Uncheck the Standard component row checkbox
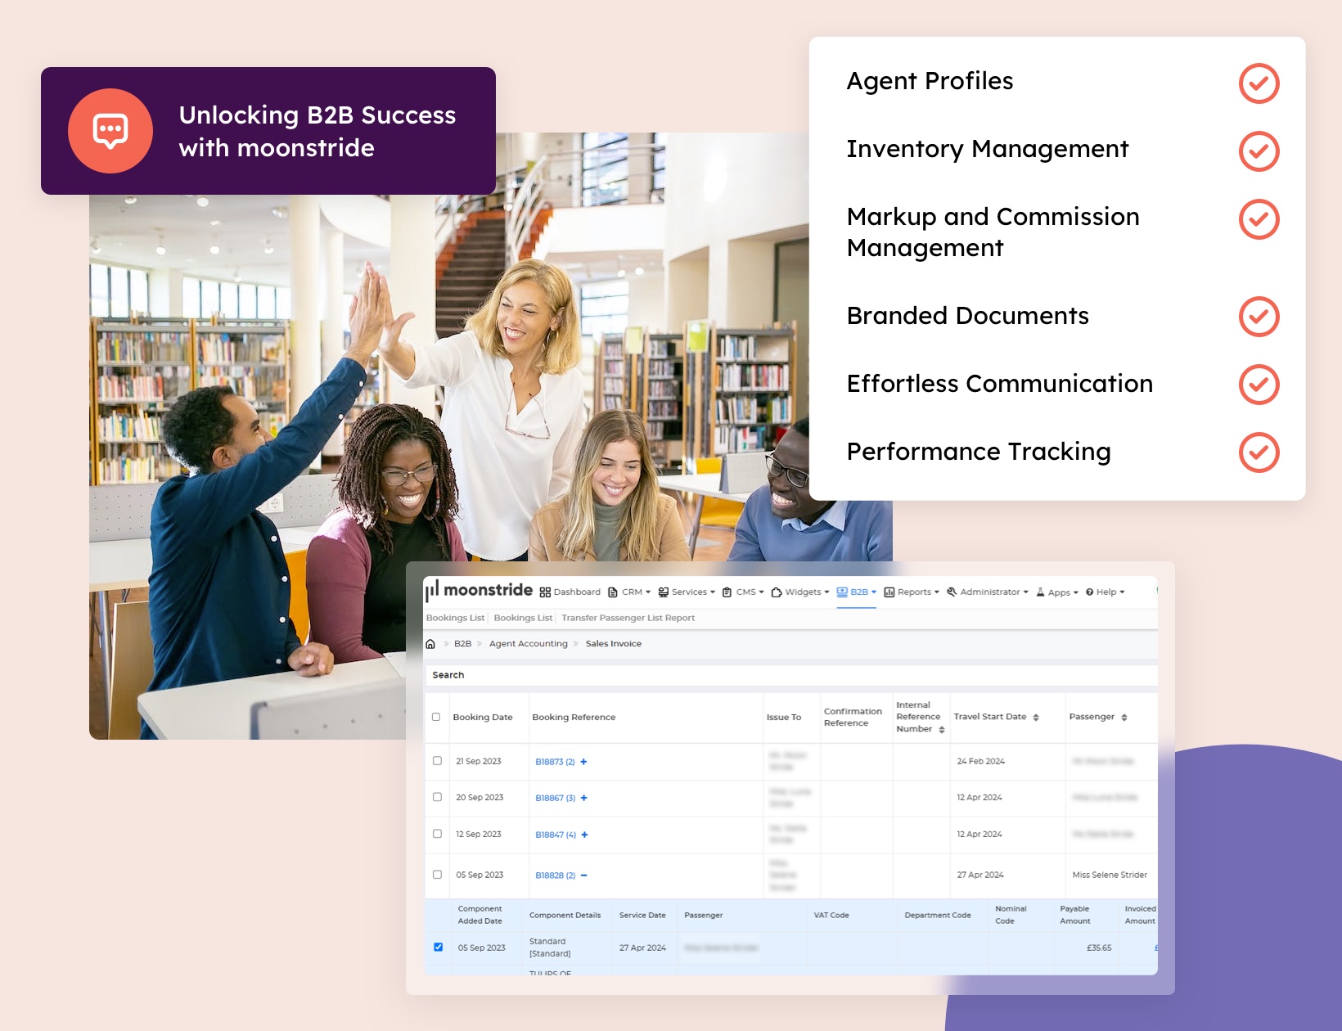 [x=438, y=948]
